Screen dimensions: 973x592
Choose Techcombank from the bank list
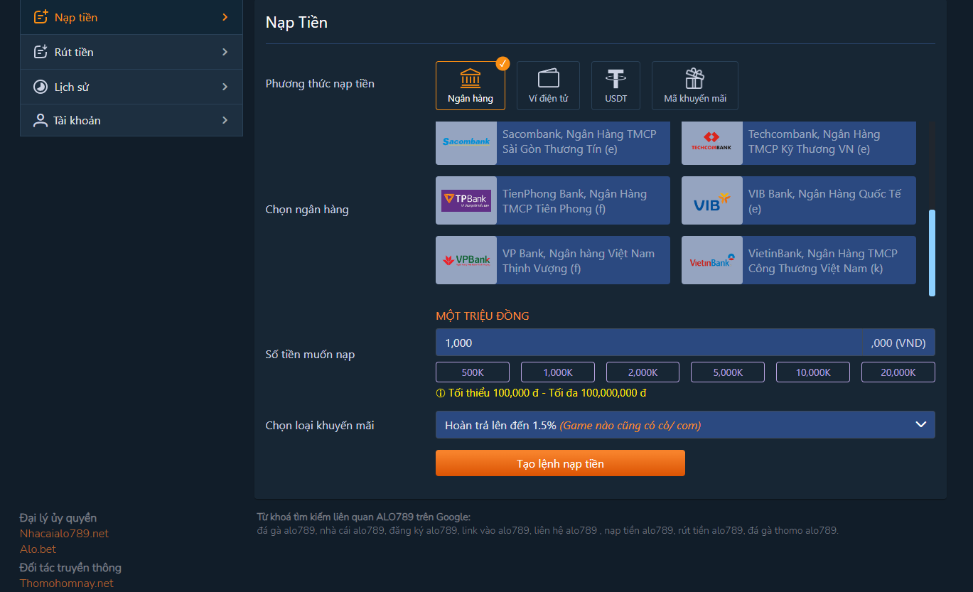[x=799, y=142]
